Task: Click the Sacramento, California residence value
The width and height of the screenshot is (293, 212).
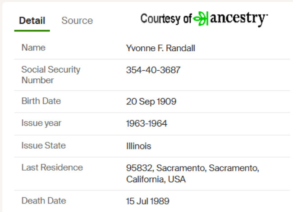Action: (x=192, y=174)
